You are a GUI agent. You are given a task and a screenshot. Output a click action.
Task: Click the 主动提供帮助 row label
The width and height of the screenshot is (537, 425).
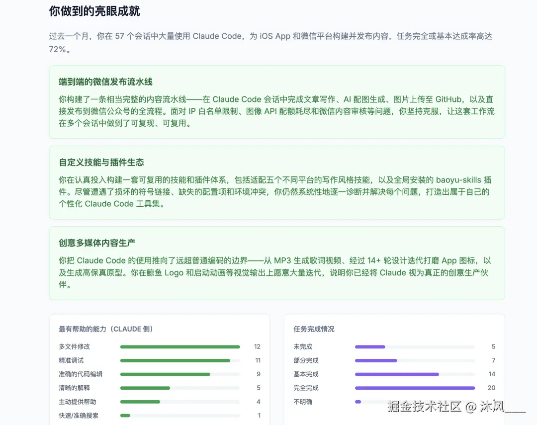click(78, 402)
